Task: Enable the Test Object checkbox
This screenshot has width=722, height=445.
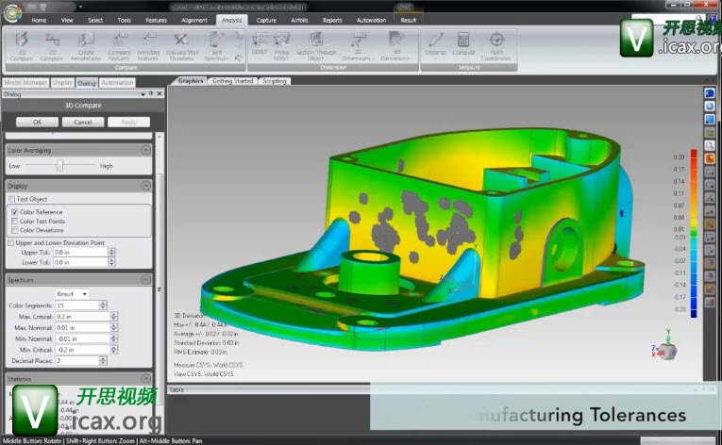Action: (12, 200)
